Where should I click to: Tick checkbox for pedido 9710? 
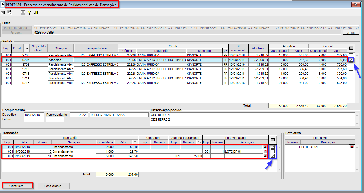click(351, 69)
